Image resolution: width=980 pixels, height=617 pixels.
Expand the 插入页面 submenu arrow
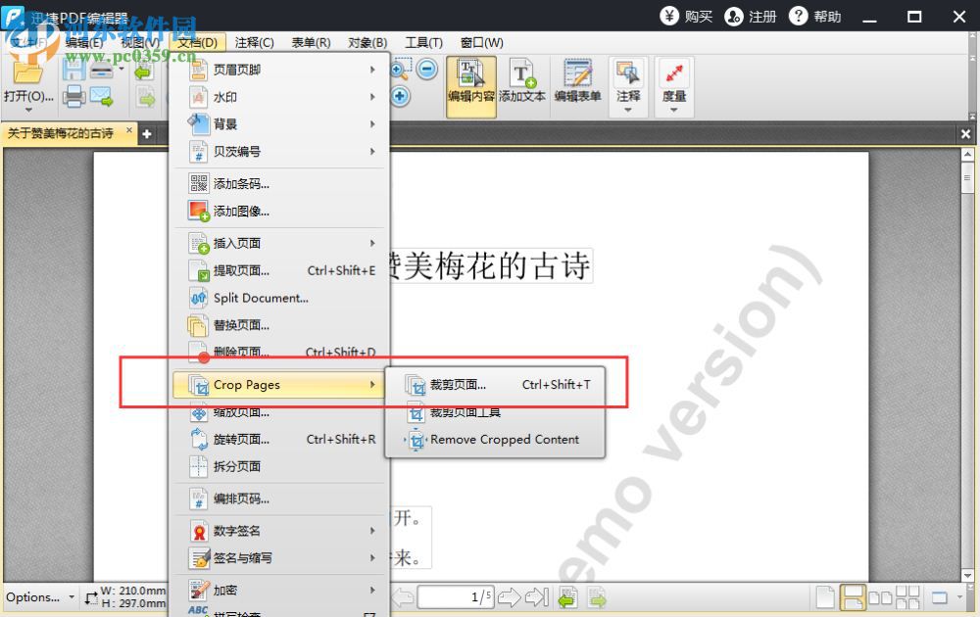[372, 243]
